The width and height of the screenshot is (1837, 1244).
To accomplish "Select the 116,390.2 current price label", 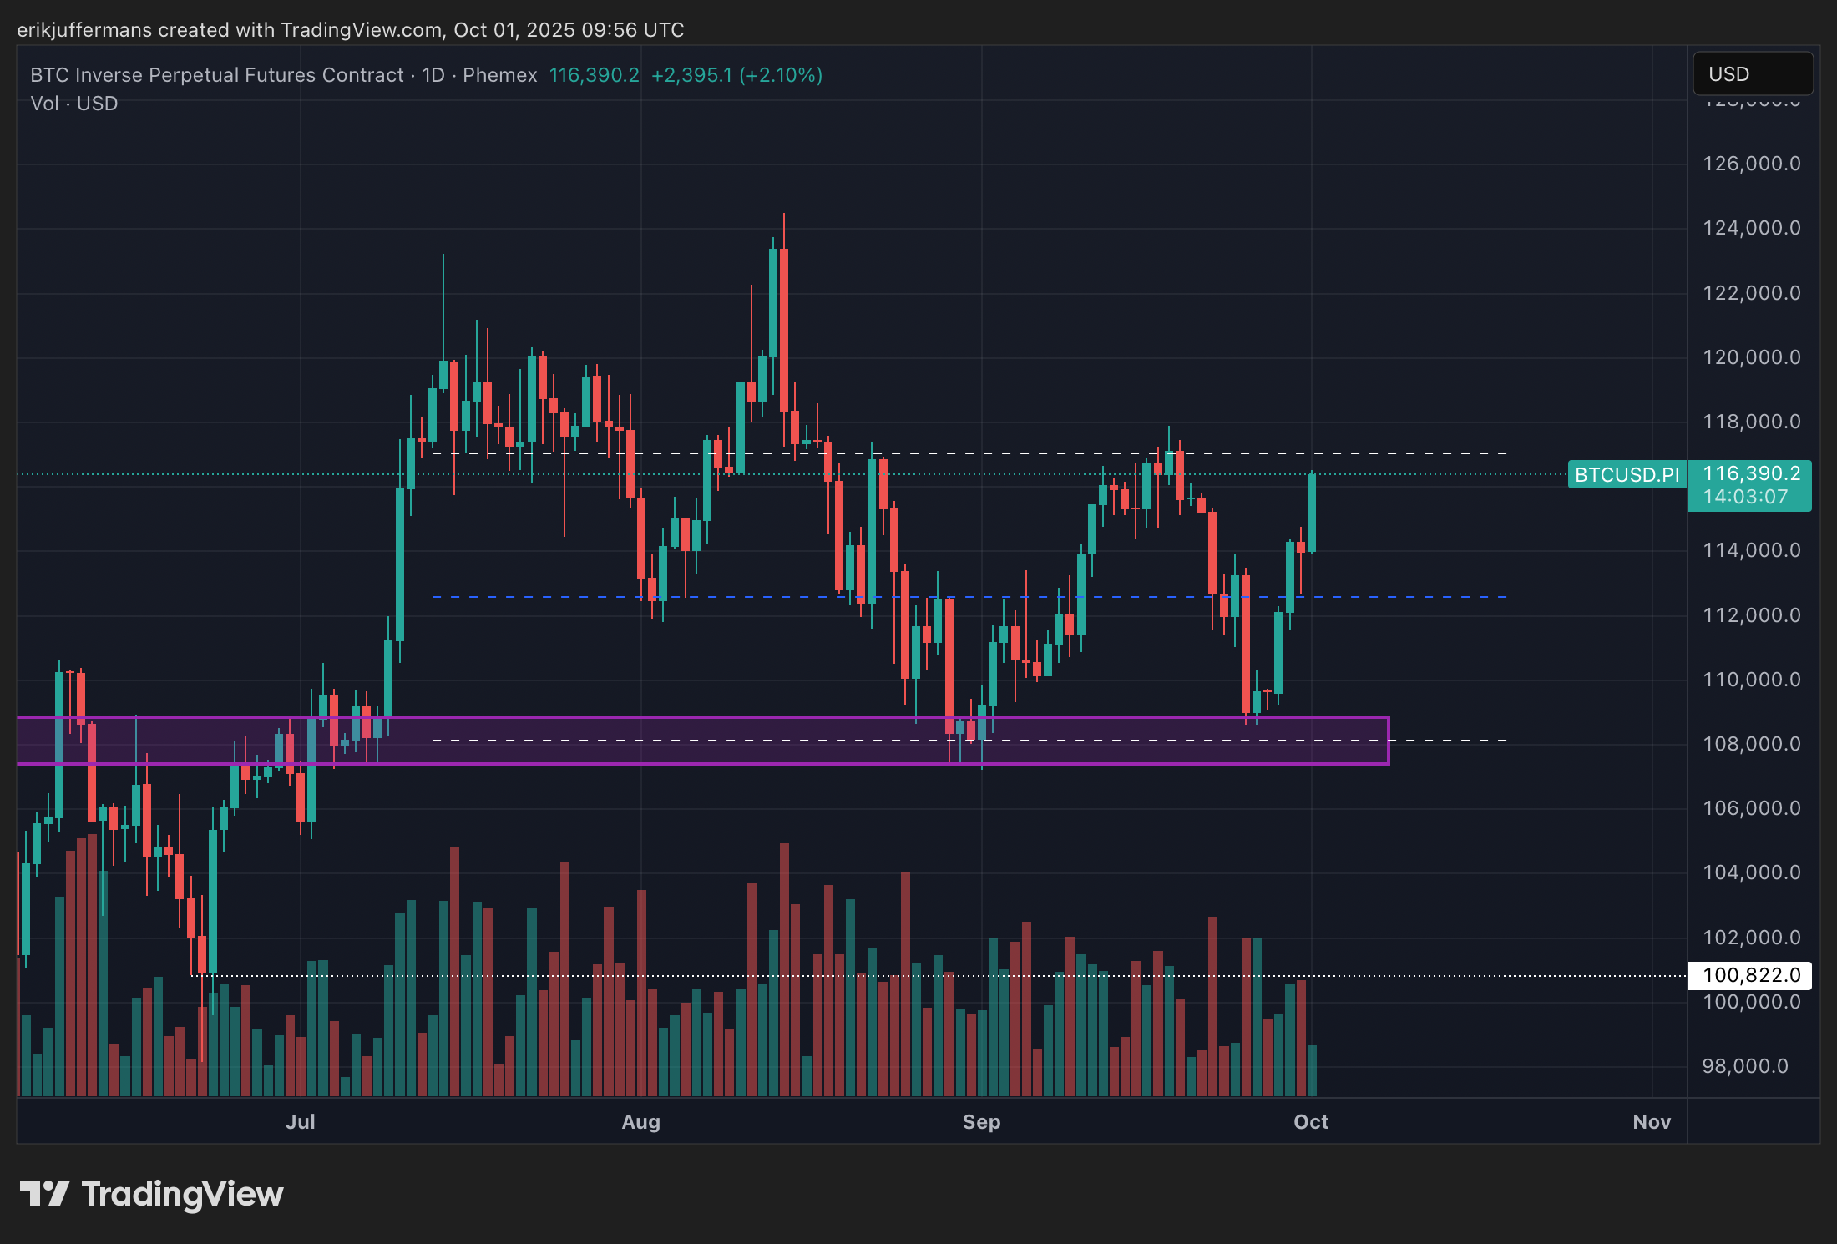I will click(1751, 473).
